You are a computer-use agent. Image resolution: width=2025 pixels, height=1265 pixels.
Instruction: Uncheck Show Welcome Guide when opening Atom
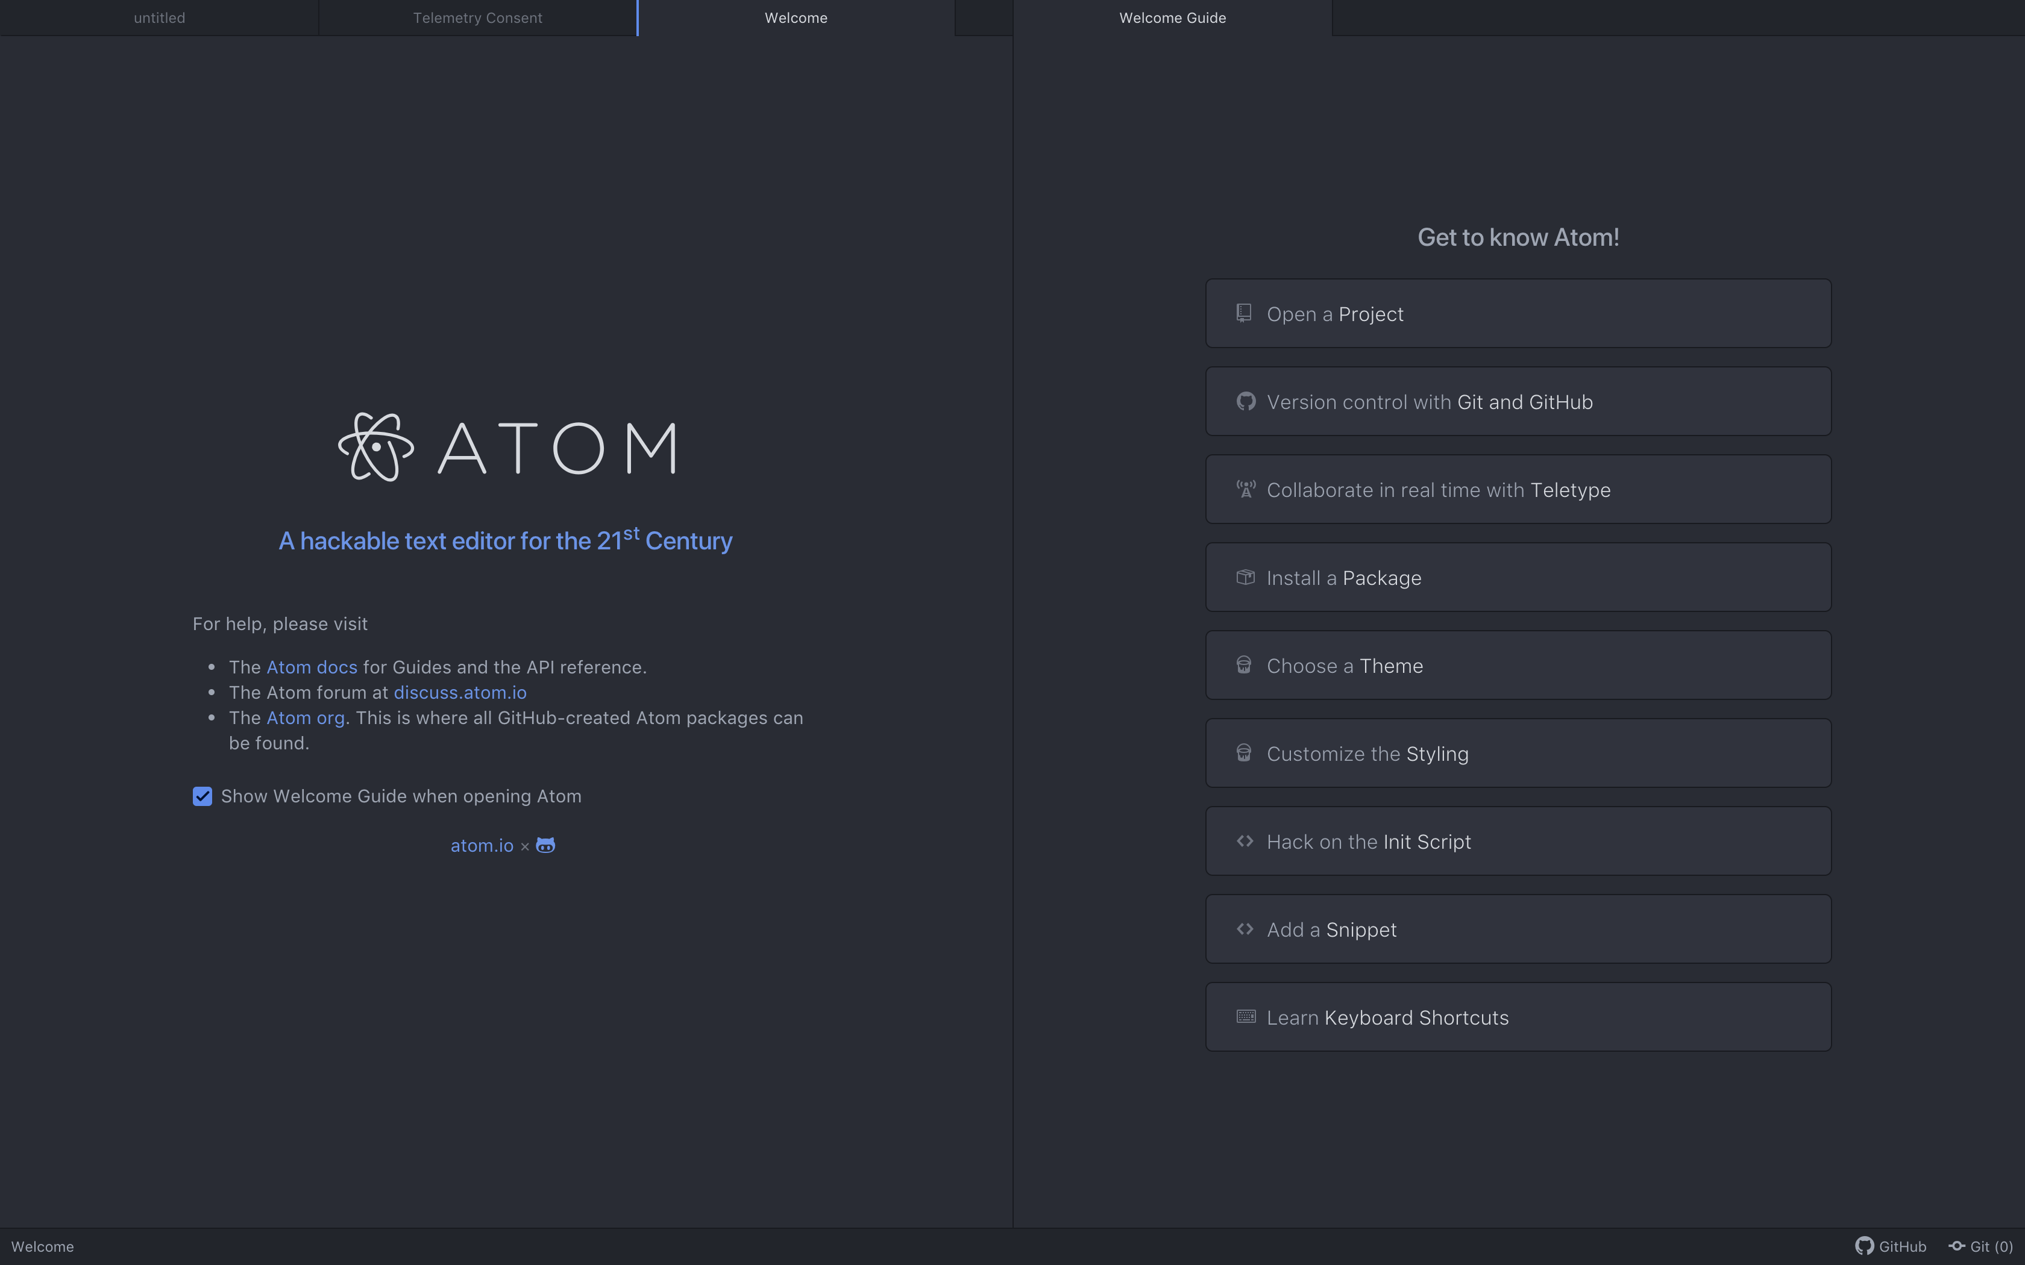click(x=202, y=796)
